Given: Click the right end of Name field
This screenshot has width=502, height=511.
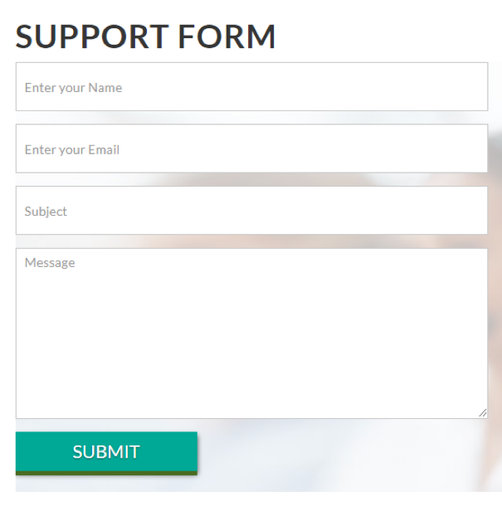Looking at the screenshot, I should [x=473, y=87].
